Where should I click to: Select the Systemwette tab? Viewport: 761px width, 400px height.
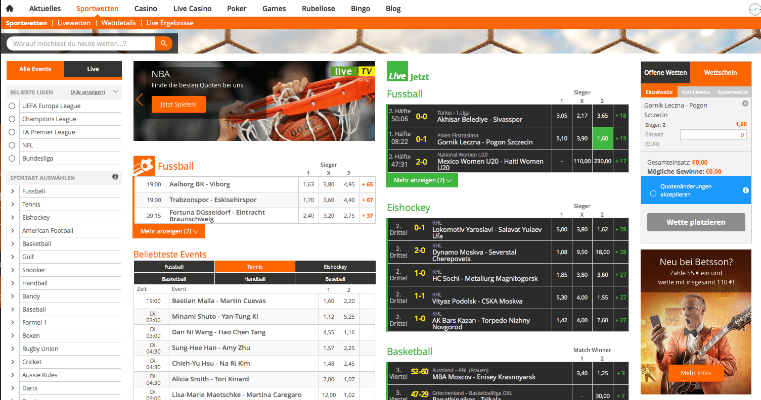[732, 92]
